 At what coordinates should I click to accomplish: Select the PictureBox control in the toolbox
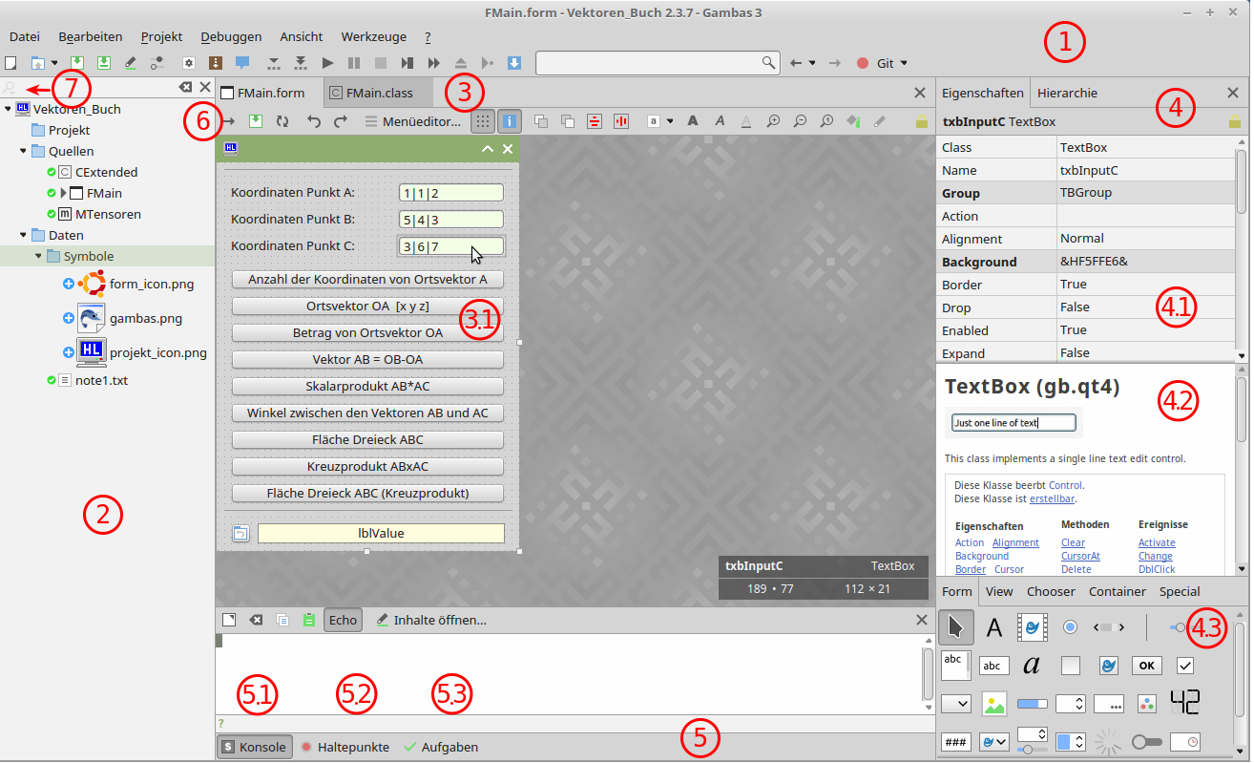click(994, 704)
